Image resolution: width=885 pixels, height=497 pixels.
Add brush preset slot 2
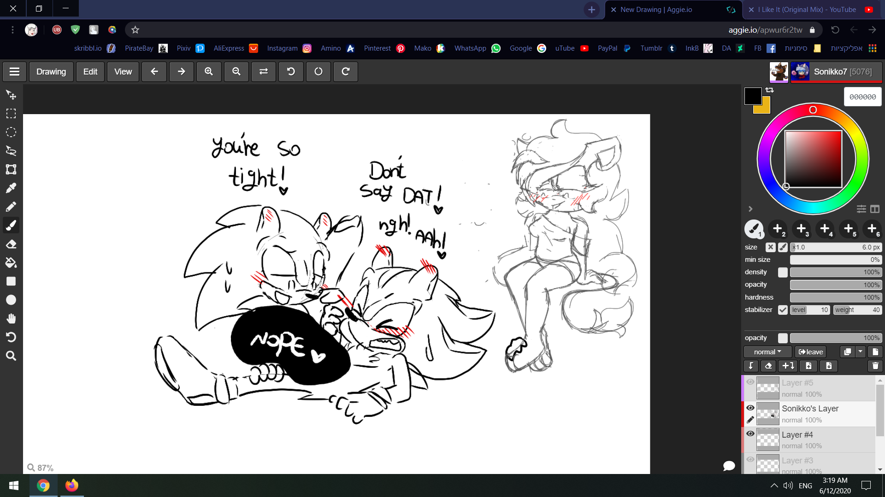tap(778, 229)
